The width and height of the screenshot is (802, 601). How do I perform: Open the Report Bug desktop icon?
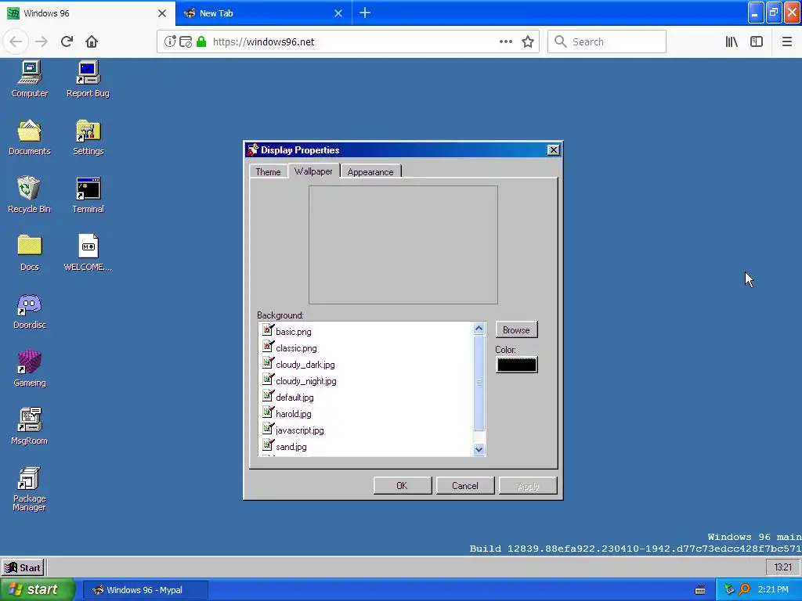pyautogui.click(x=88, y=79)
